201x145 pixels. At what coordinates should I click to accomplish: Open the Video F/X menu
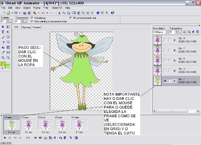click(57, 8)
